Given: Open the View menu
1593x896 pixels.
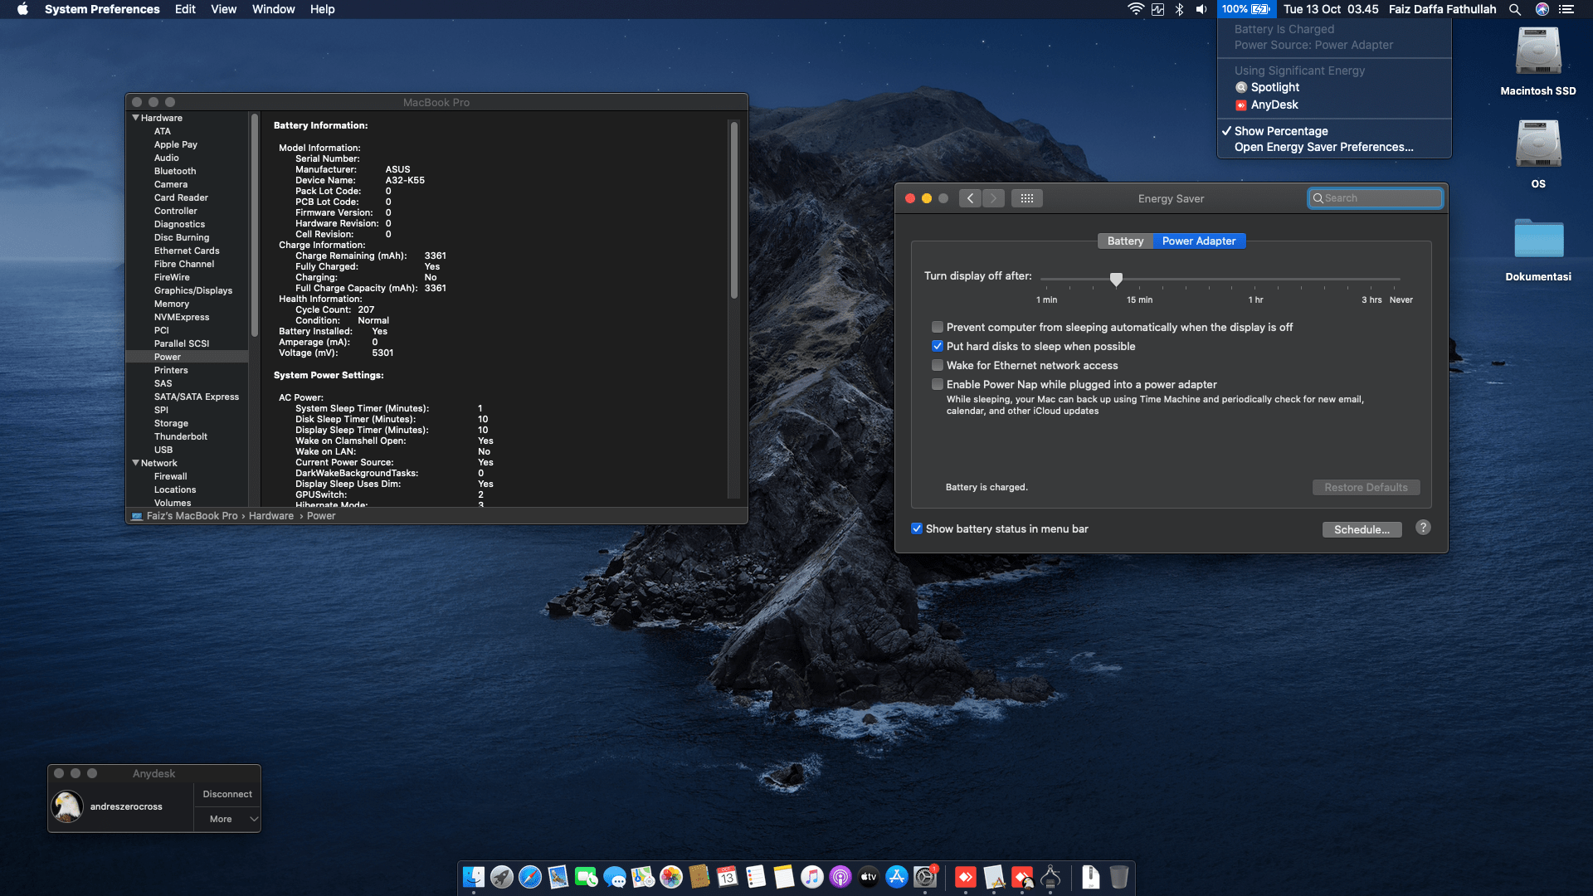Looking at the screenshot, I should (x=223, y=9).
